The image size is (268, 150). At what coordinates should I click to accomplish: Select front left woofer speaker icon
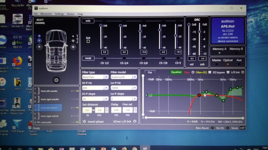tap(39, 47)
